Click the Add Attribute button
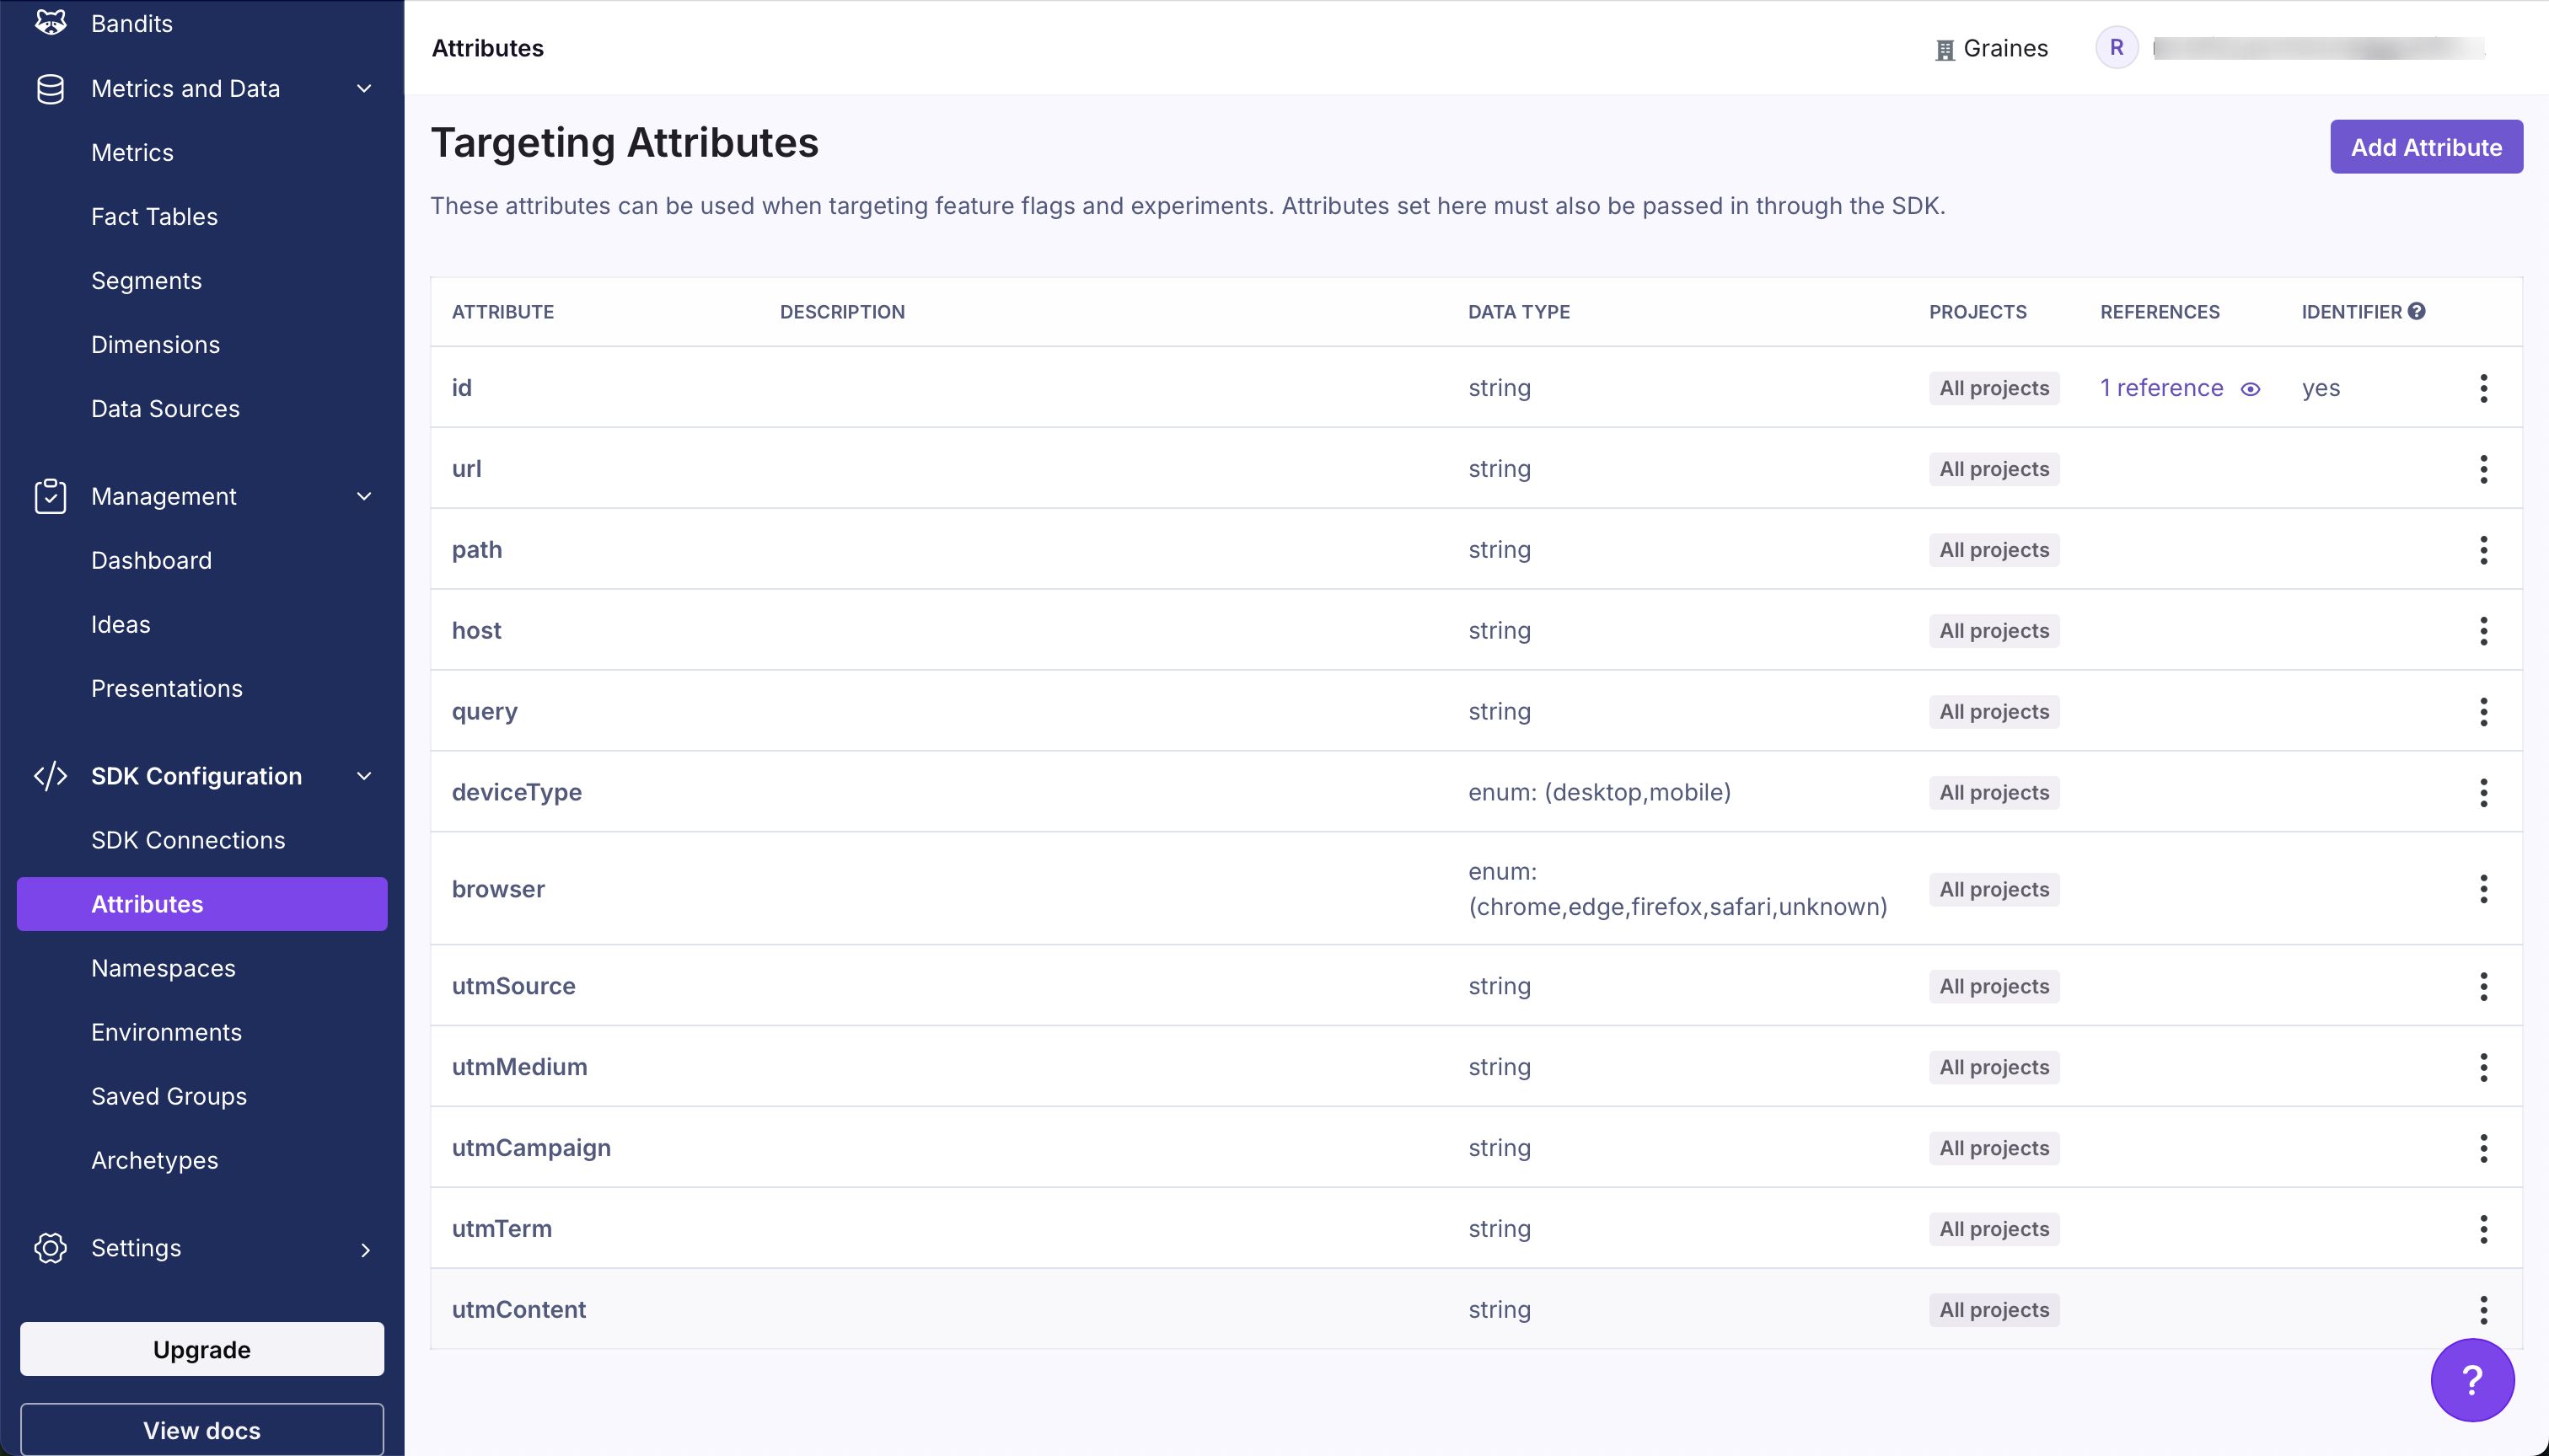This screenshot has width=2549, height=1456. pyautogui.click(x=2426, y=147)
